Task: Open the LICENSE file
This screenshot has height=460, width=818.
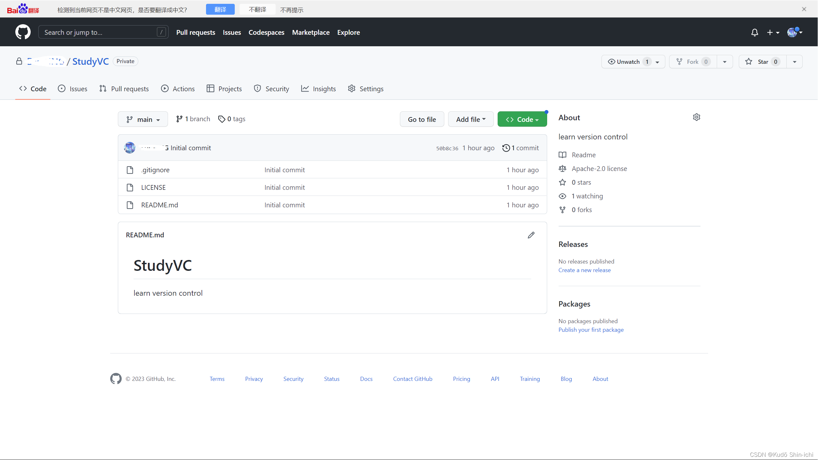Action: coord(153,188)
